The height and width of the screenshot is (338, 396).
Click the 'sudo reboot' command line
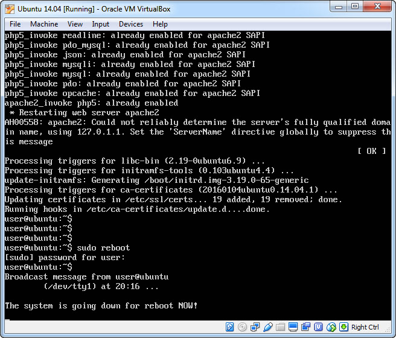click(67, 248)
